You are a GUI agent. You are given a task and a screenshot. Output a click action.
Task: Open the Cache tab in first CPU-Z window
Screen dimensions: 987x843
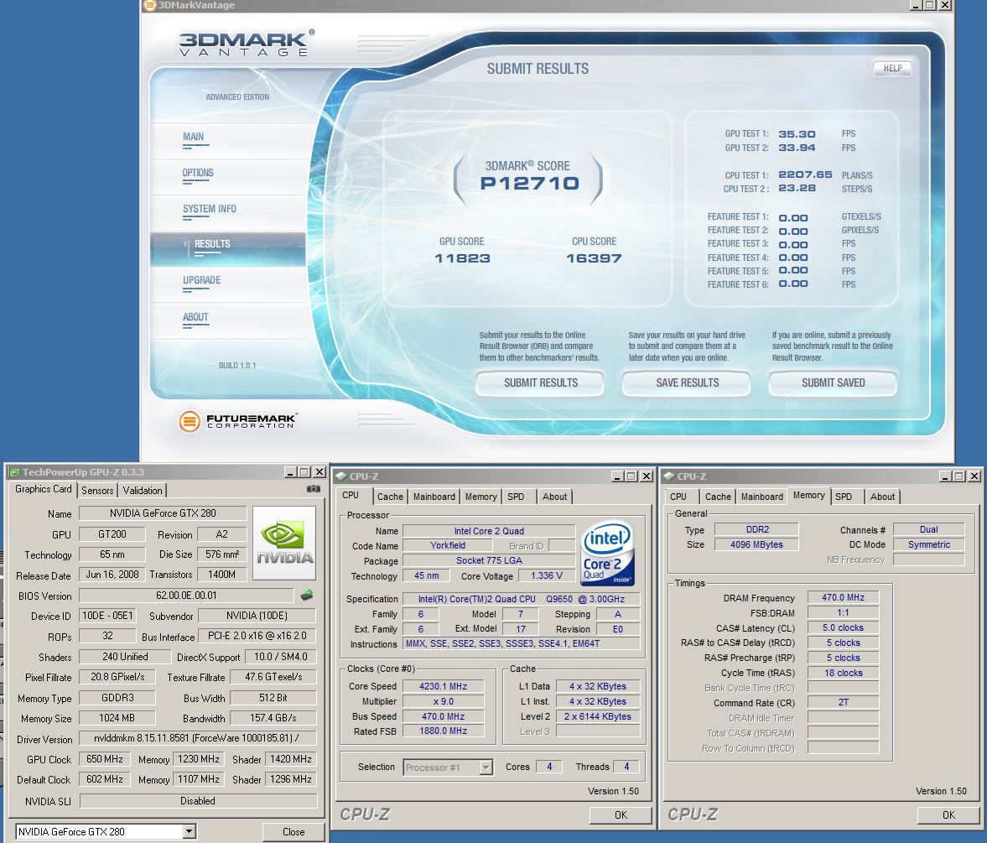(390, 497)
